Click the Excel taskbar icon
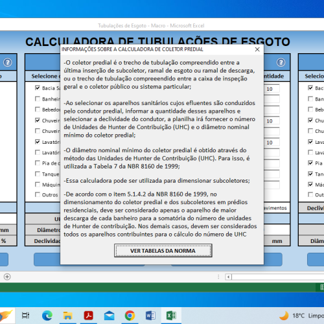 [x=171, y=316]
